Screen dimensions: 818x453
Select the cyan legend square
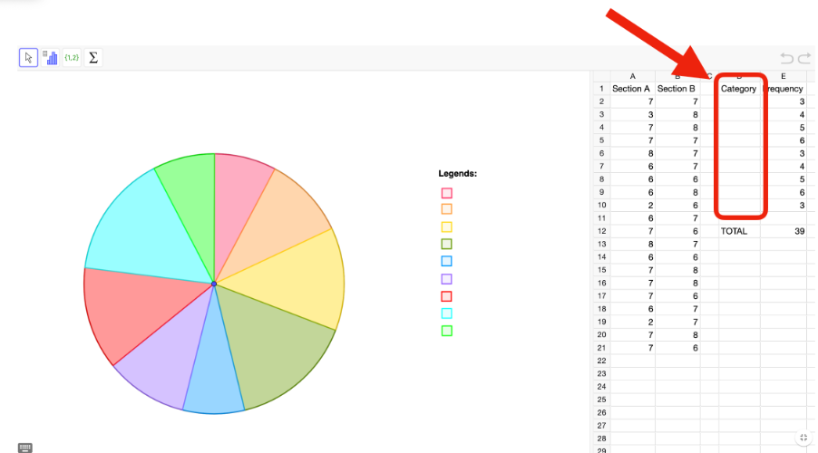pos(446,313)
